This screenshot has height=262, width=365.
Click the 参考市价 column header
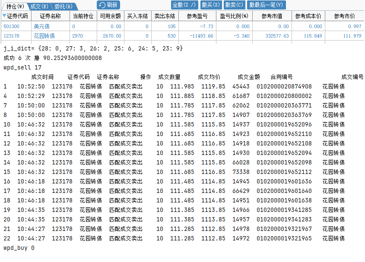(345, 16)
